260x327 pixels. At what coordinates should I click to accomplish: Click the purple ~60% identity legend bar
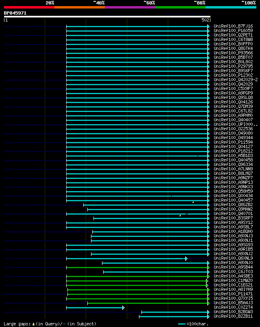(130, 7)
